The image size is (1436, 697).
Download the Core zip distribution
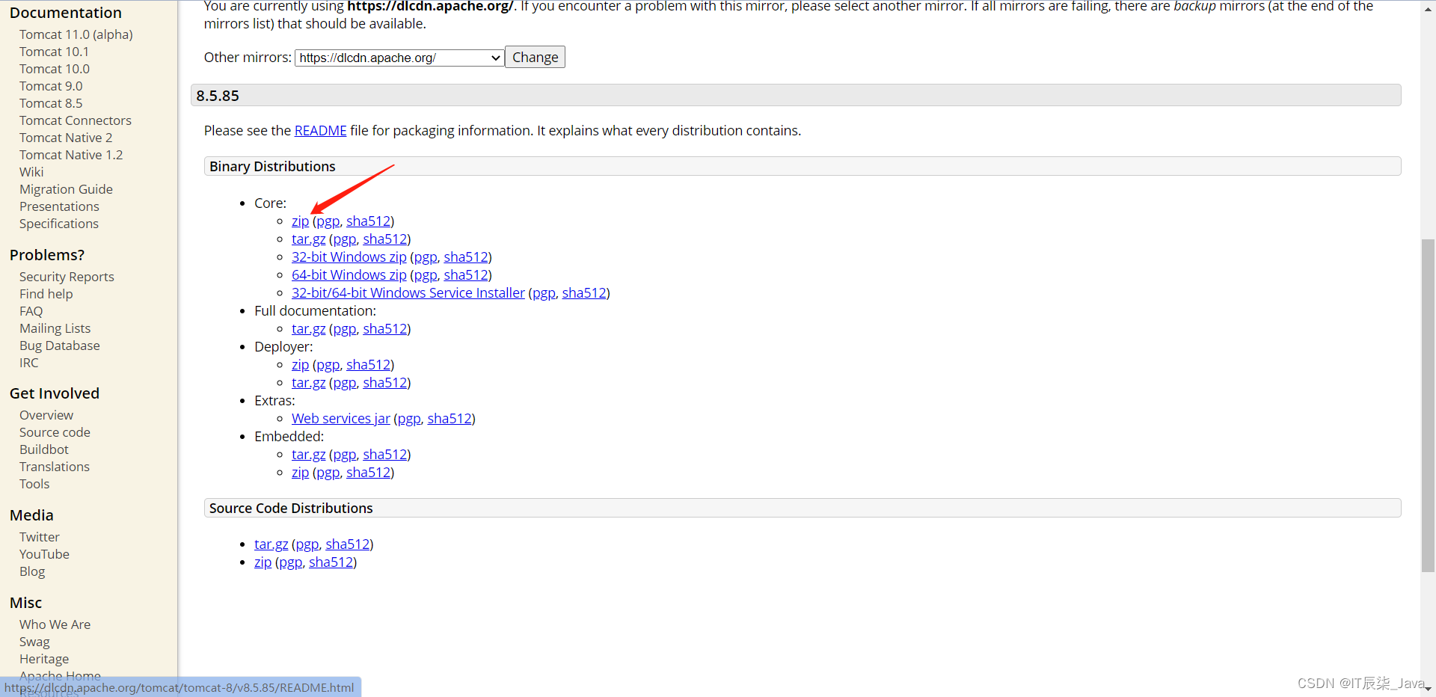pos(300,221)
